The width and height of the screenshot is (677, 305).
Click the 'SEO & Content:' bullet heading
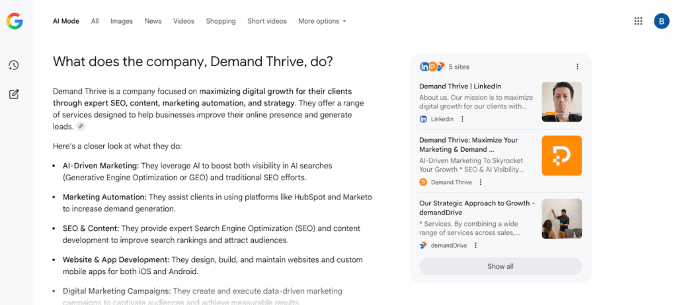tap(91, 228)
